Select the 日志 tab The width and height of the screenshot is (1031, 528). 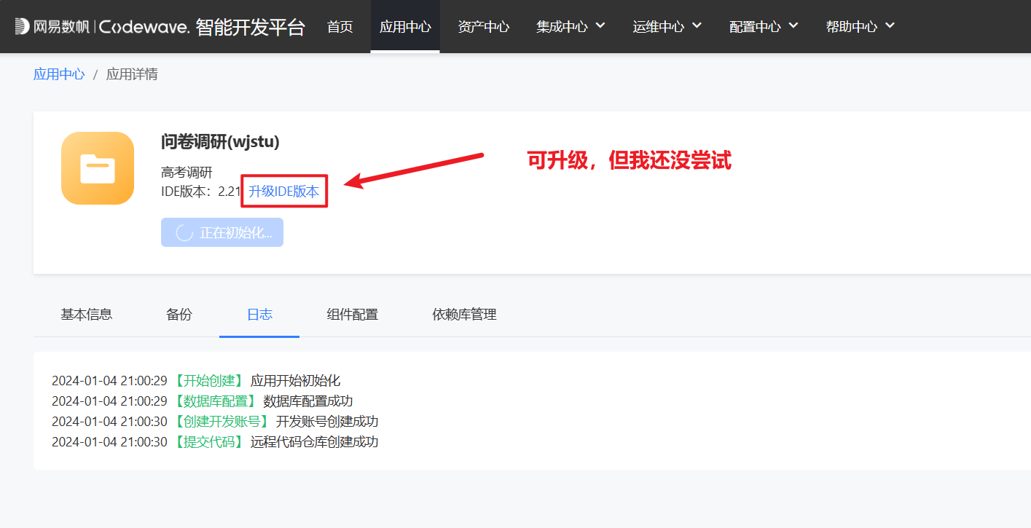pyautogui.click(x=259, y=315)
